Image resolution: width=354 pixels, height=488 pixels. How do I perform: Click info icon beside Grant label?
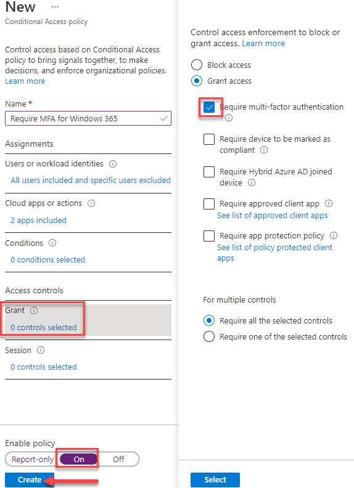point(34,311)
